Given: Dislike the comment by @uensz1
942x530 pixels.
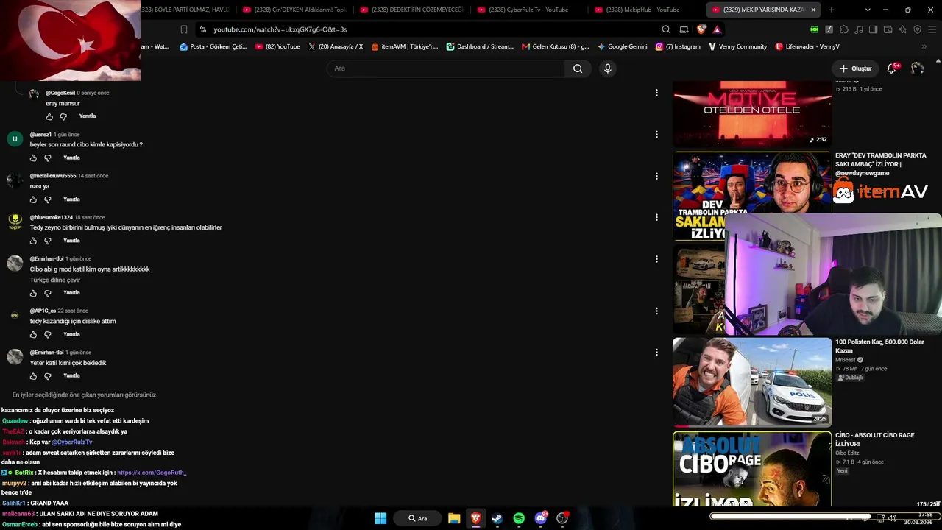Looking at the screenshot, I should 48,158.
